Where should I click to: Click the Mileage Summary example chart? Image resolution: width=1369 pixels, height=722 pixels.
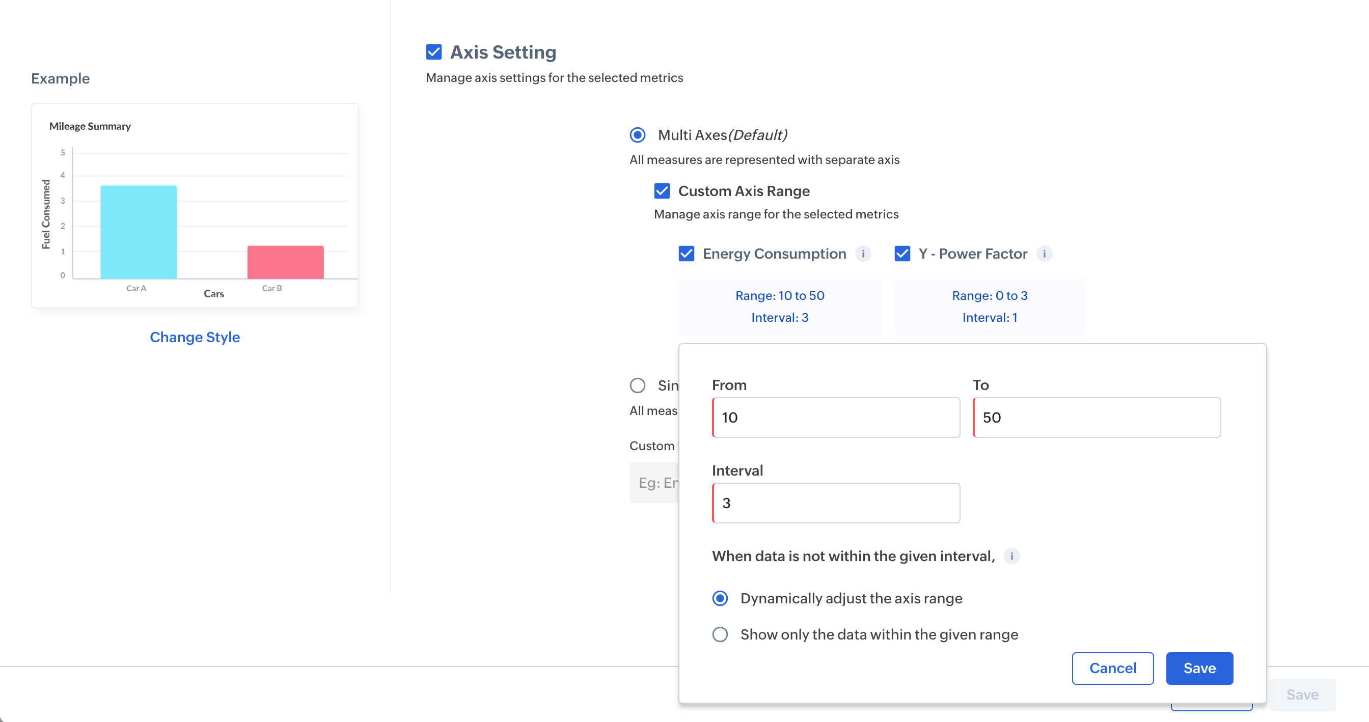pyautogui.click(x=195, y=206)
